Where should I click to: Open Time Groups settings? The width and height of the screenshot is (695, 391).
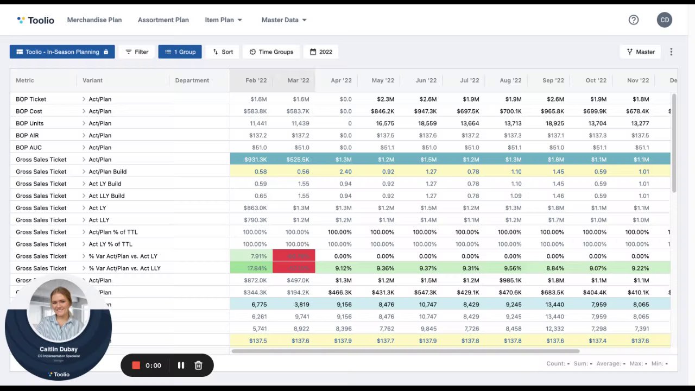(271, 52)
